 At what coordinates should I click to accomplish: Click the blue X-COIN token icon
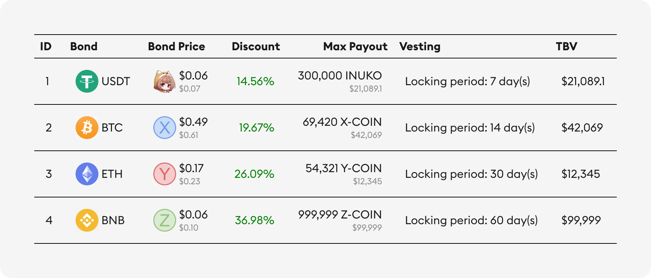(164, 128)
